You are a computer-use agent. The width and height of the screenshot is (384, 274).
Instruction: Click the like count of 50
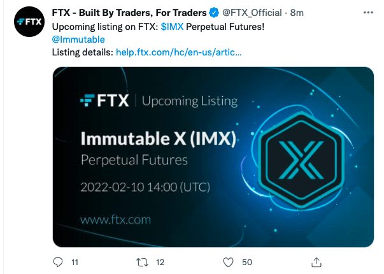(x=247, y=262)
